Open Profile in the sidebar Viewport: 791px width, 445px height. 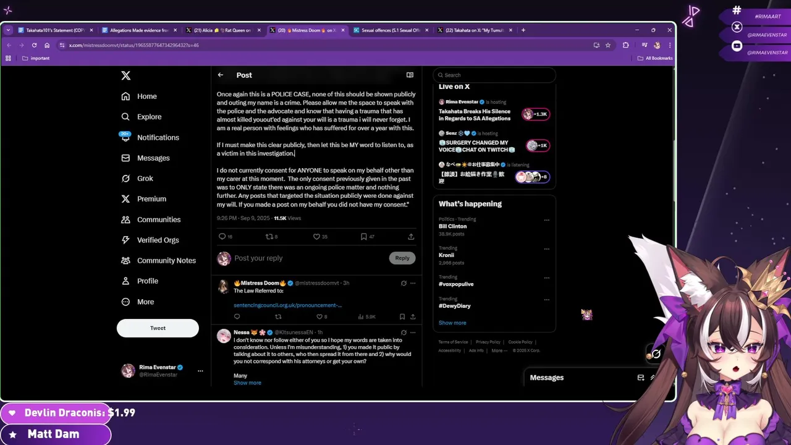click(140, 281)
